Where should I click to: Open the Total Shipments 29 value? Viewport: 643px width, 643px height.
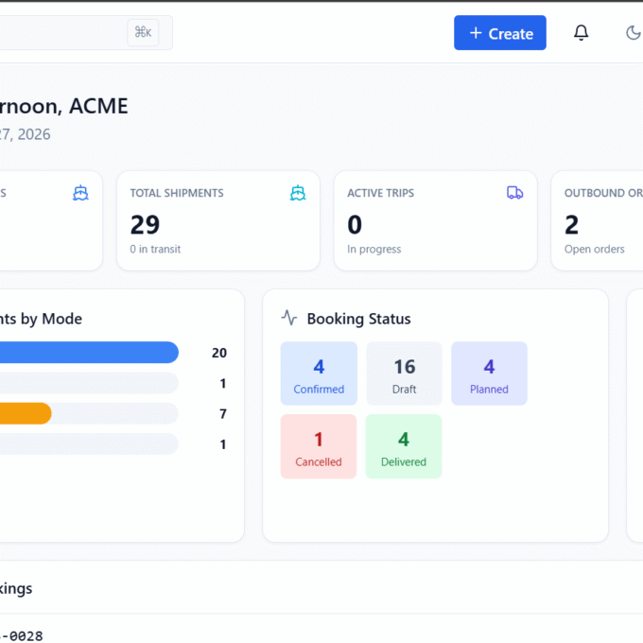(x=145, y=225)
